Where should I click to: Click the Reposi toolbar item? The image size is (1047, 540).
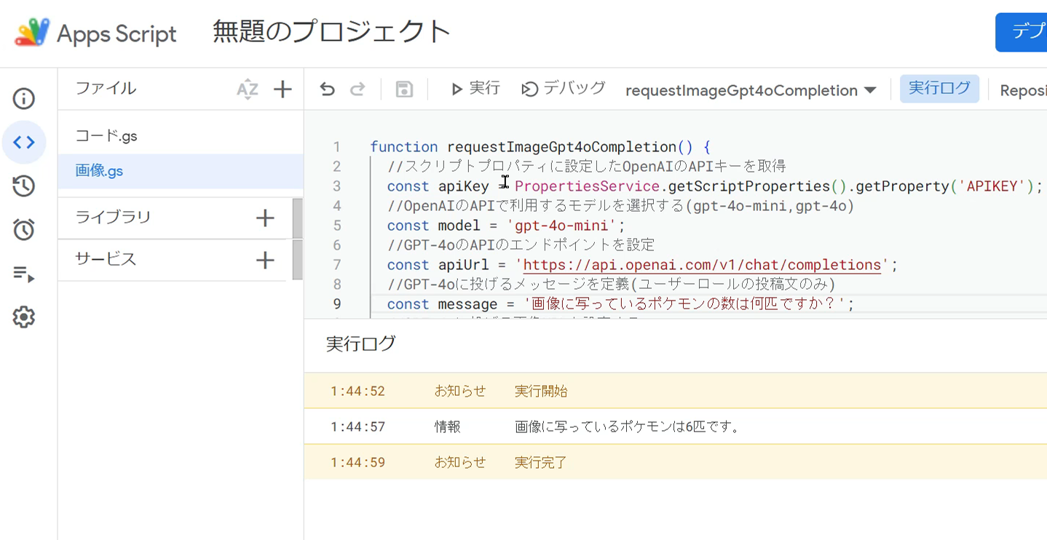click(x=1023, y=90)
